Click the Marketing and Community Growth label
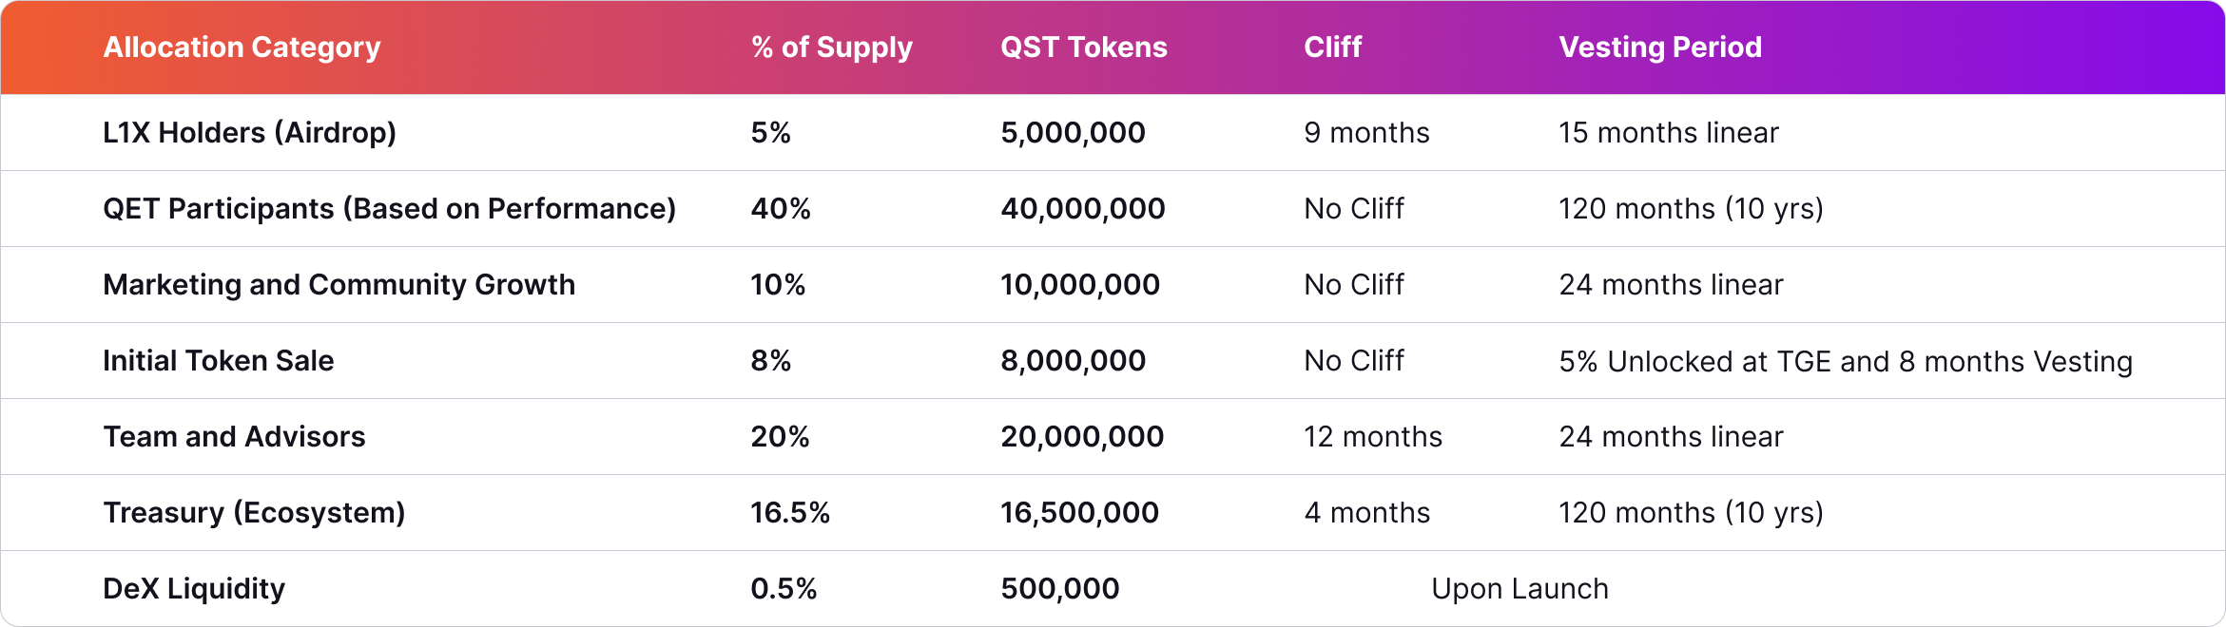This screenshot has width=2226, height=627. tap(339, 285)
